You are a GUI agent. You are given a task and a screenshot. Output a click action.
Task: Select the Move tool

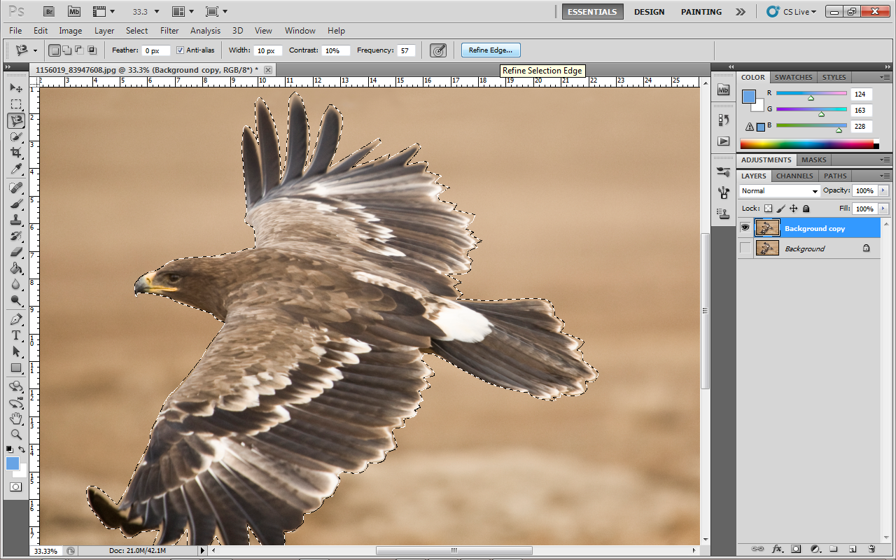point(16,88)
